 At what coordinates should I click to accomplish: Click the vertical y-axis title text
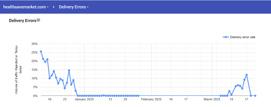point(18,70)
